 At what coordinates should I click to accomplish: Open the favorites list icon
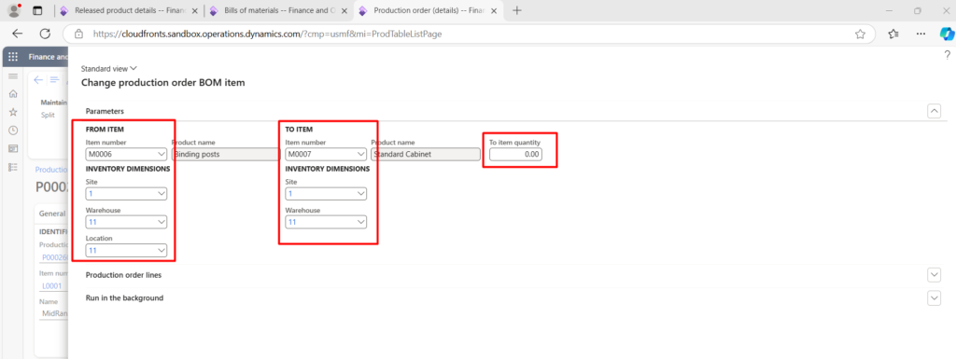point(893,35)
